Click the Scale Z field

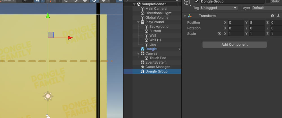pyautogui.click(x=276, y=34)
